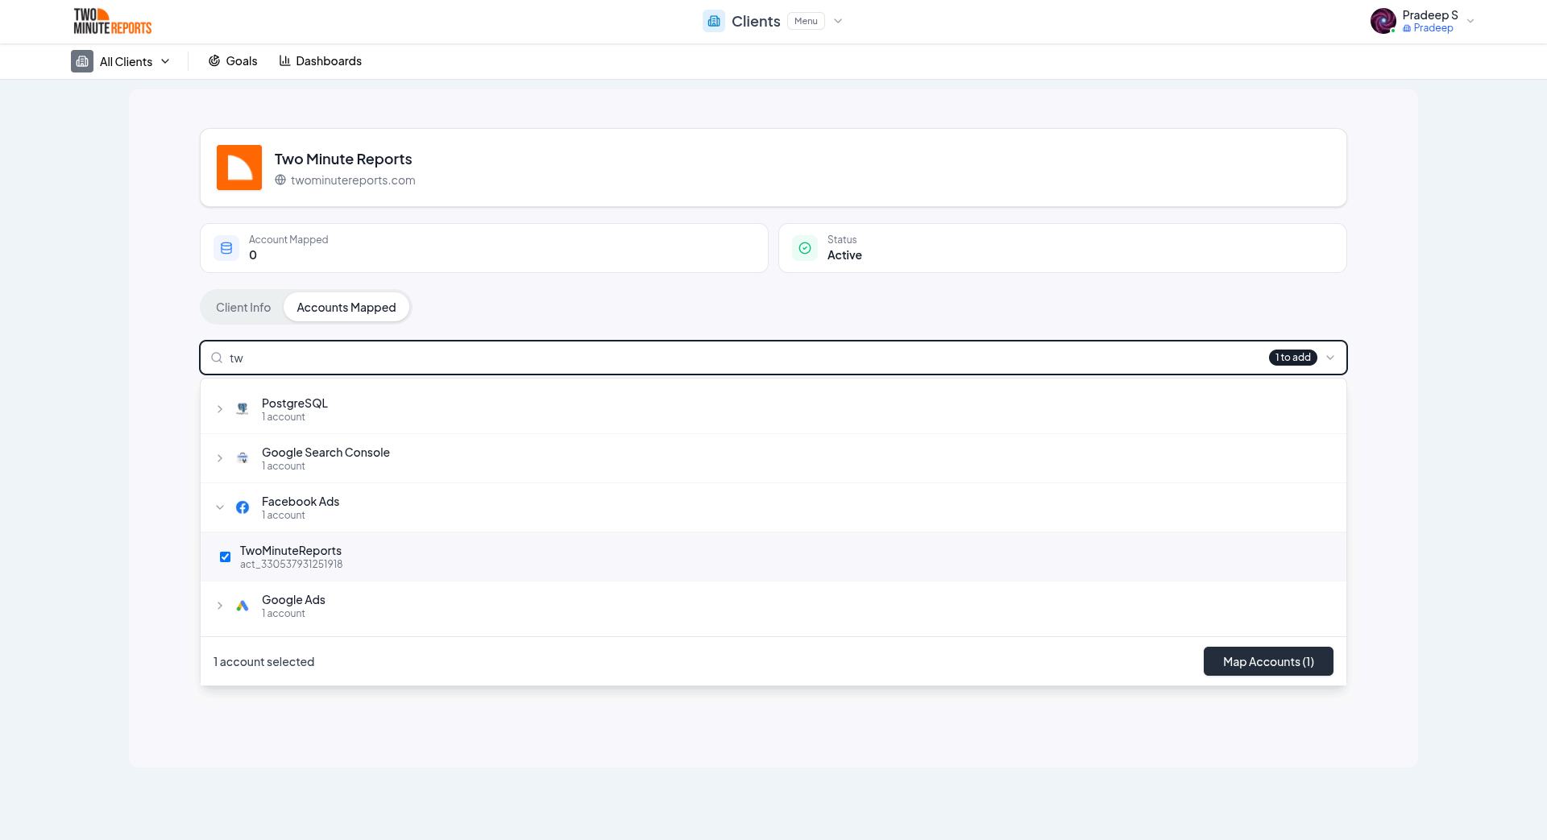Click the Clients building icon in the header
The height and width of the screenshot is (840, 1547).
(713, 21)
